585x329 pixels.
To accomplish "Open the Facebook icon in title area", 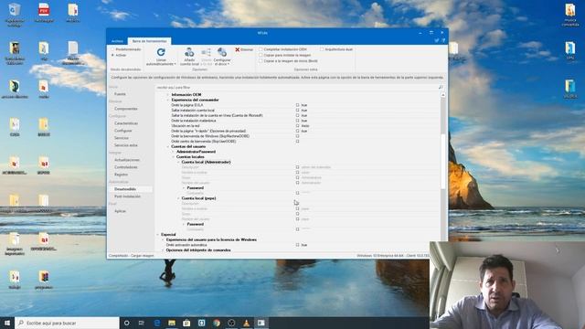I will pyautogui.click(x=443, y=40).
